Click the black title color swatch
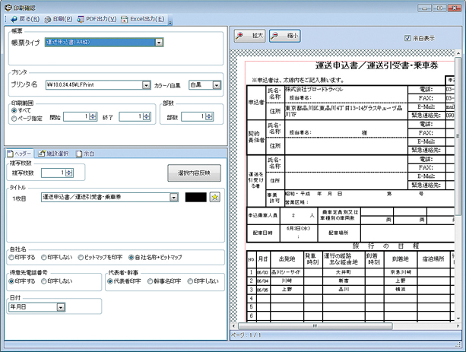The height and width of the screenshot is (352, 466). (x=195, y=198)
